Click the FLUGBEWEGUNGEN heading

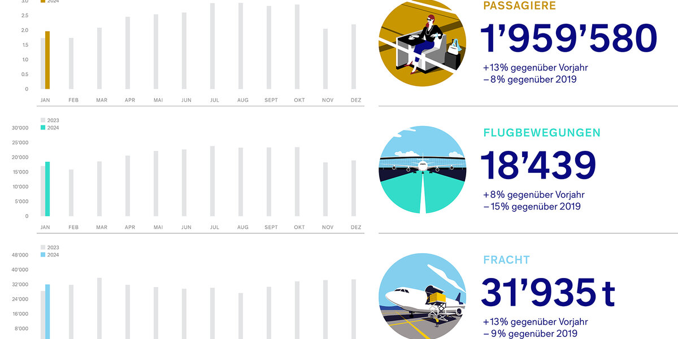(542, 133)
